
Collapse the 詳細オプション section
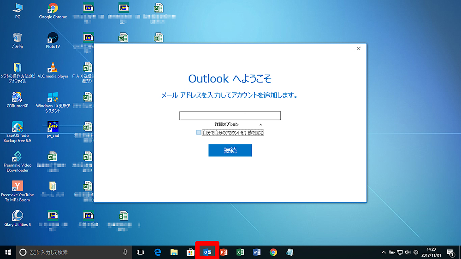point(260,124)
